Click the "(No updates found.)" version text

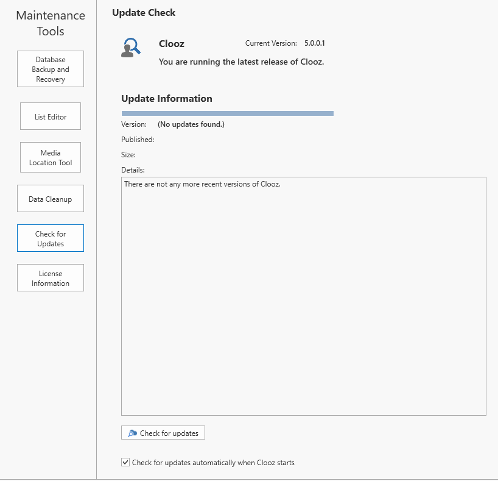(x=191, y=124)
